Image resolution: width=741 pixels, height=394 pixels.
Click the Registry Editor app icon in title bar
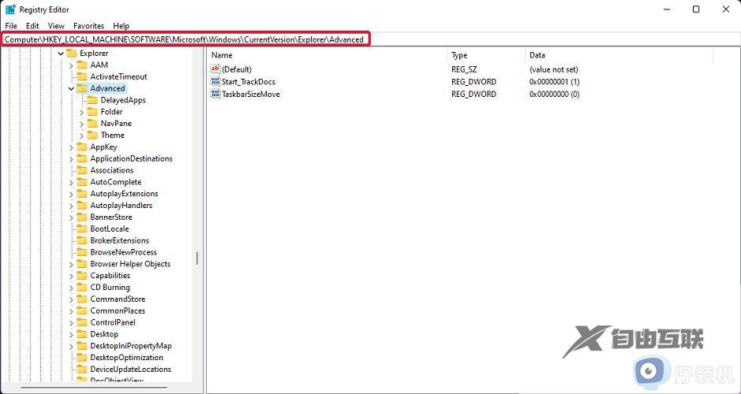10,9
